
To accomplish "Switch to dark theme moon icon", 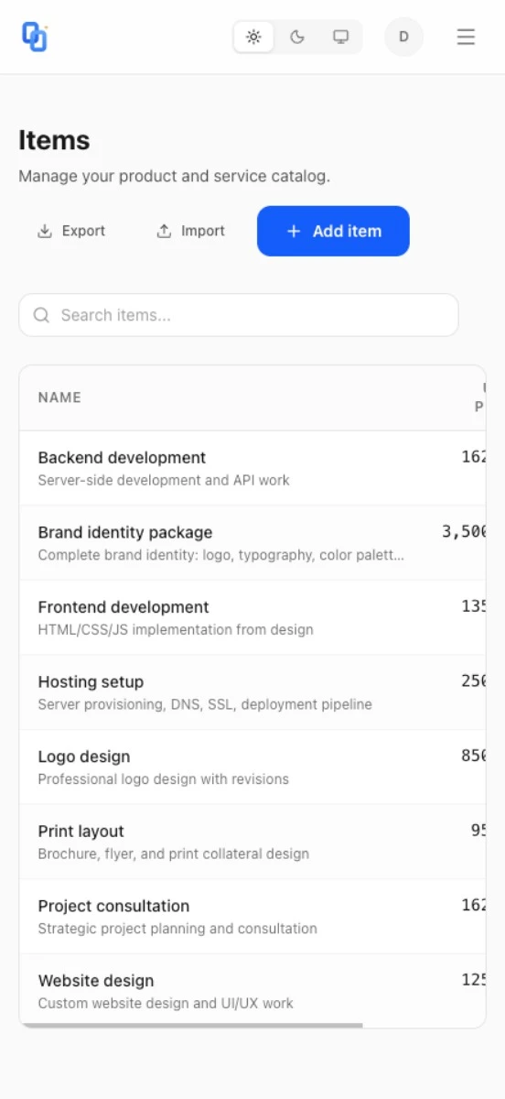I will 297,38.
